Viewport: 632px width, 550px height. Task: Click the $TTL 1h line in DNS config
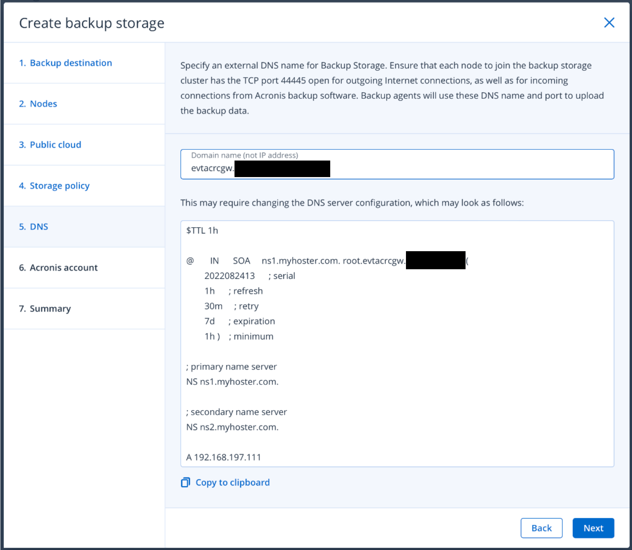(x=202, y=230)
